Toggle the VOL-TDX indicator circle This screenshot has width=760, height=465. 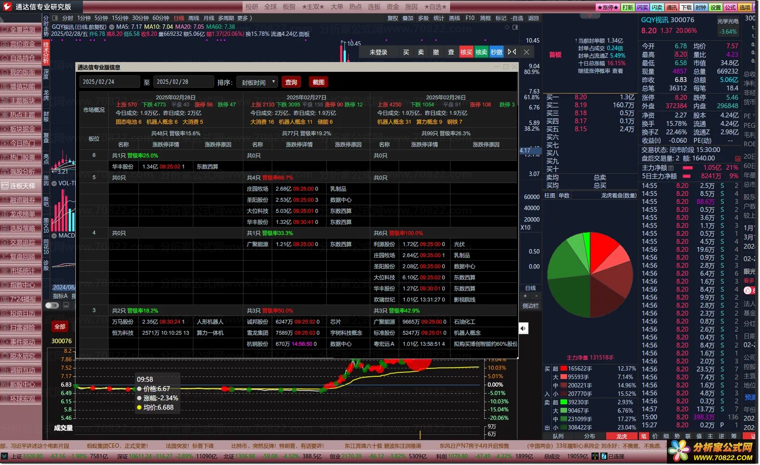[x=54, y=183]
